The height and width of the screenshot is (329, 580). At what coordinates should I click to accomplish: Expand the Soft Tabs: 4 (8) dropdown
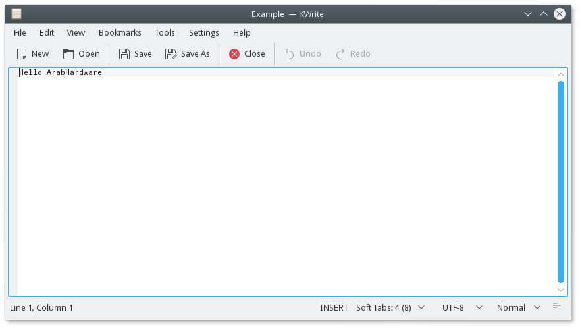[390, 308]
